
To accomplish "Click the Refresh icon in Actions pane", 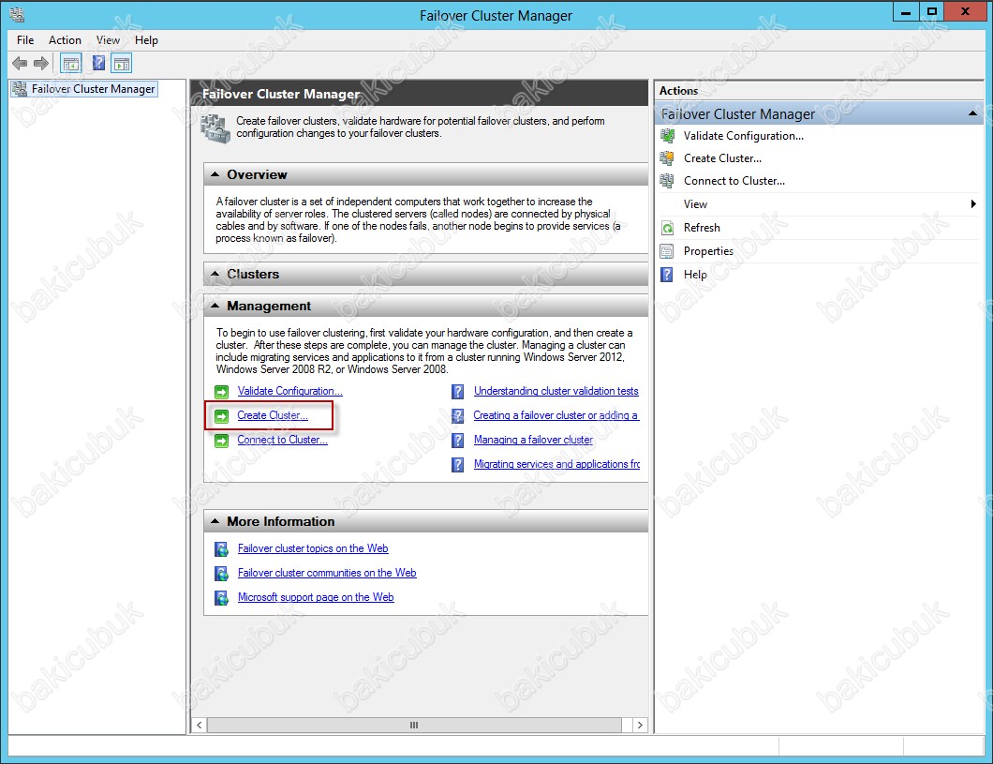I will click(x=667, y=228).
